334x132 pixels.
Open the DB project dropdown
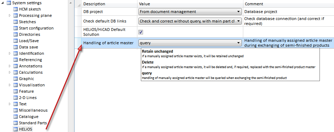(x=190, y=12)
